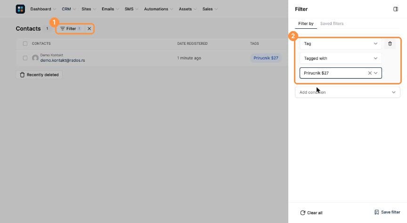
Task: Click the Save filter button
Action: point(387,212)
